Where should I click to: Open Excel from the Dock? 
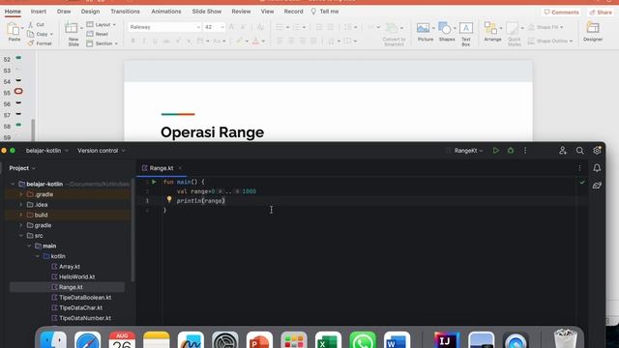click(x=328, y=339)
